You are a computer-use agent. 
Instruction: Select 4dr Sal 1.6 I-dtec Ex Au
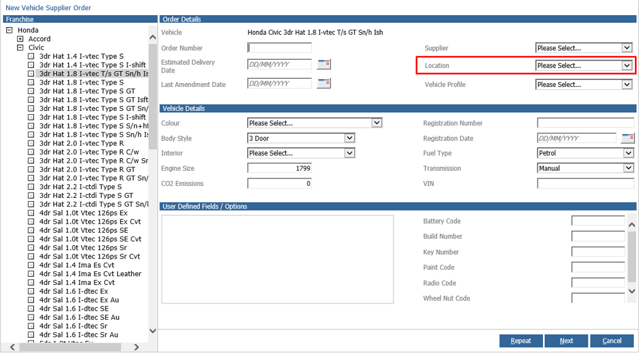coord(79,300)
